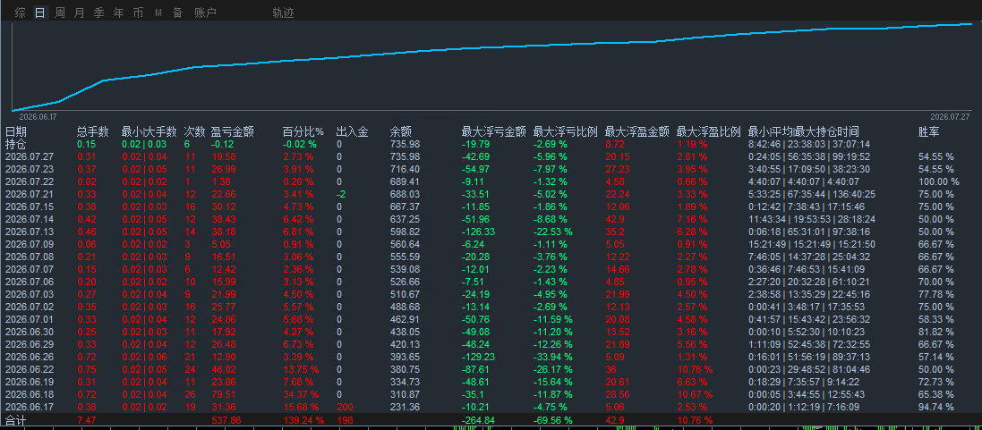This screenshot has height=430, width=982.
Task: Open the 备 notes tab
Action: click(177, 13)
